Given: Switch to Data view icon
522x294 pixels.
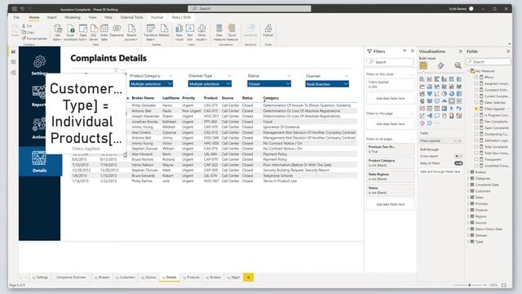Looking at the screenshot, I should click(13, 62).
